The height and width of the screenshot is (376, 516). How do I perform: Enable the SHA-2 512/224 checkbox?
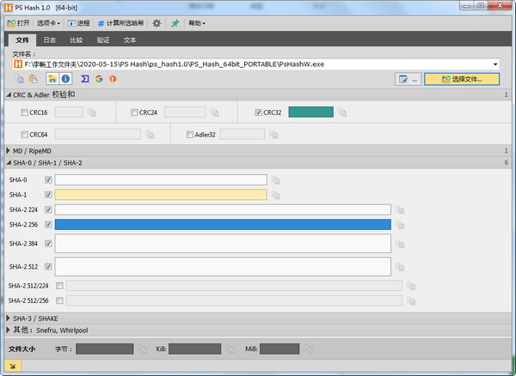(59, 286)
